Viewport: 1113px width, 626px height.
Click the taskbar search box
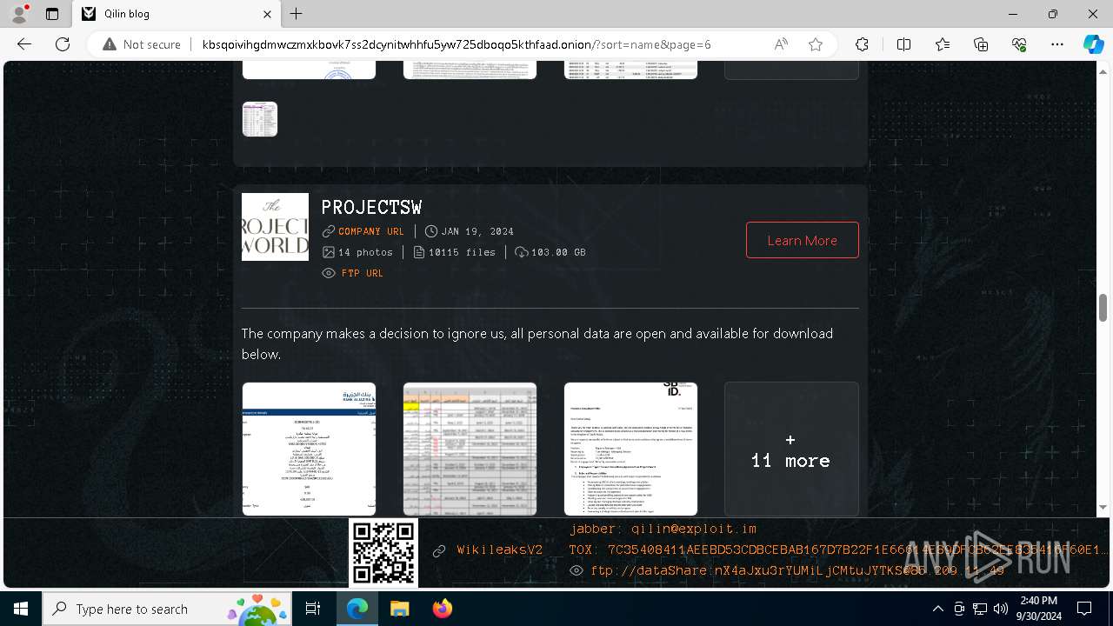tap(168, 609)
